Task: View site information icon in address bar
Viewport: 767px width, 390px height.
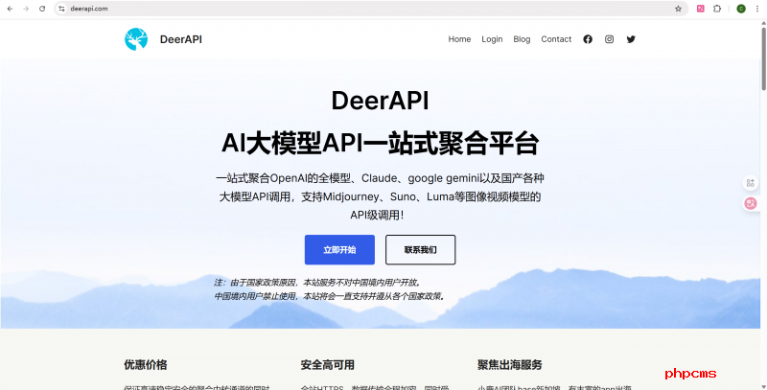Action: pyautogui.click(x=61, y=8)
